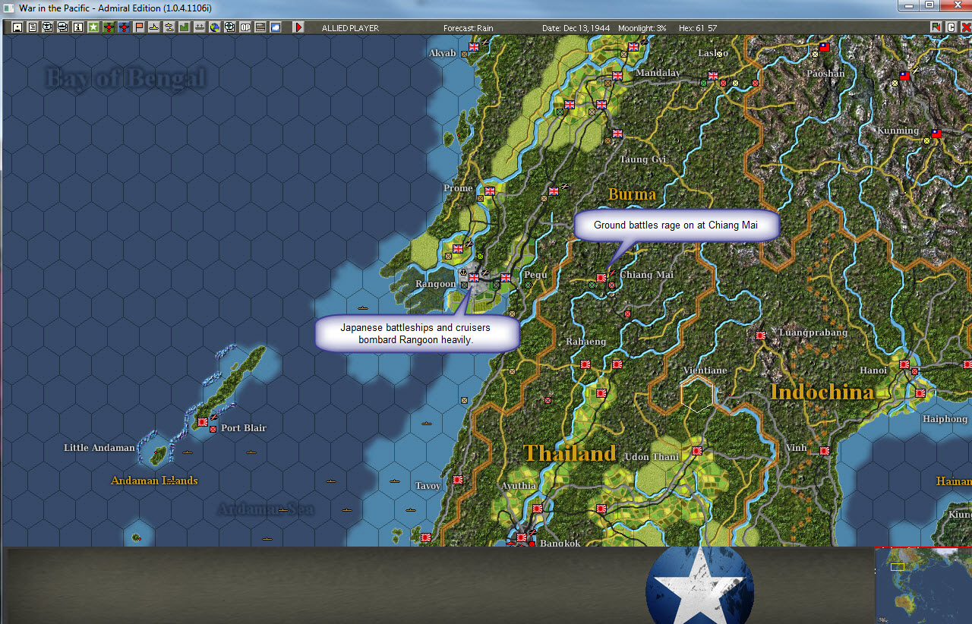
Task: Select the British flag near Pegu
Action: pos(506,278)
